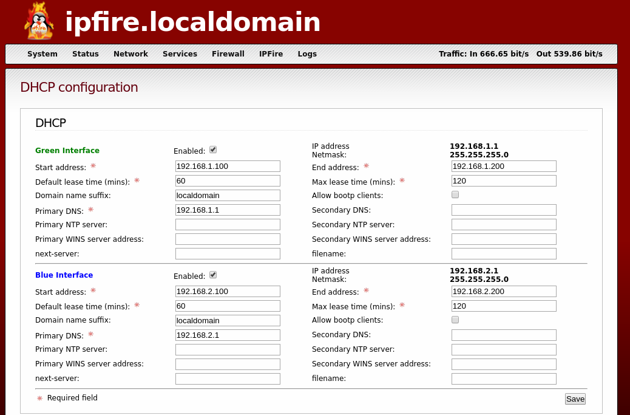
Task: Open the System menu
Action: pos(42,54)
